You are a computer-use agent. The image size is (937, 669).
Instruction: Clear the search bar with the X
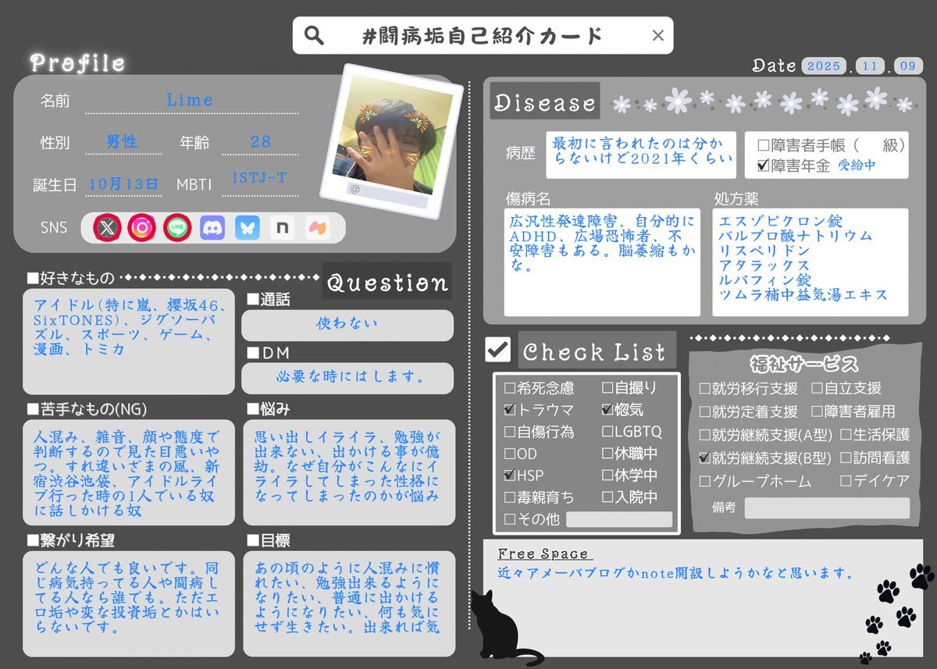point(657,36)
